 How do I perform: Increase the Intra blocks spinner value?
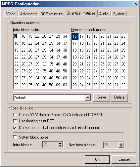pos(60,143)
